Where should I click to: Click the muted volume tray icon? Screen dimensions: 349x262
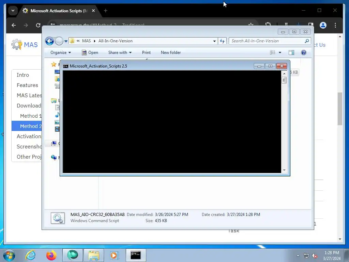pyautogui.click(x=315, y=256)
